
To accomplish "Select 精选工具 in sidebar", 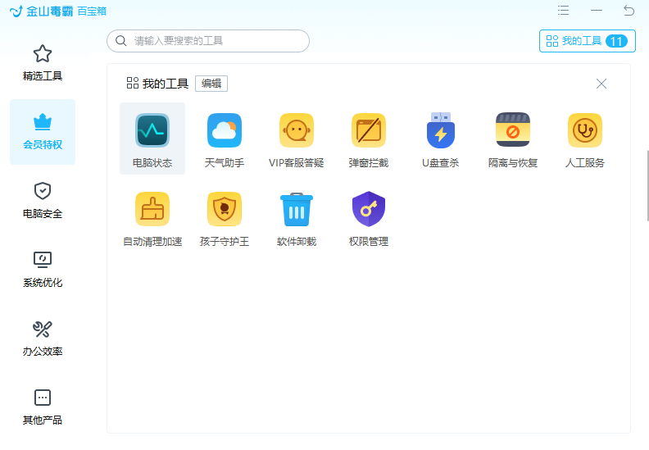I will tap(43, 63).
